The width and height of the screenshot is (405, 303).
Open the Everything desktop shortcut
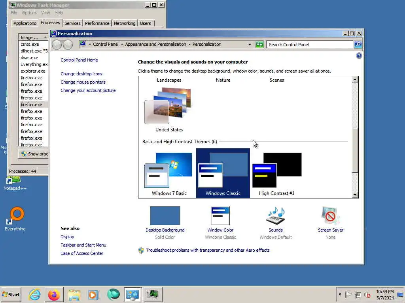pyautogui.click(x=15, y=219)
